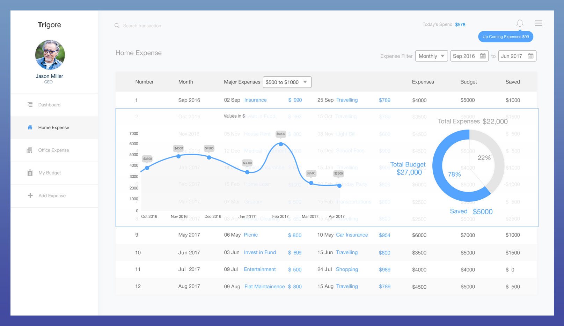Viewport: 564px width, 326px height.
Task: Select My Budget in the sidebar
Action: pos(50,173)
